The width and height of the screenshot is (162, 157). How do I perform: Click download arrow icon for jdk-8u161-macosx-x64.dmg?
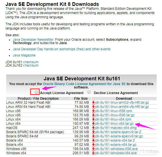click(x=94, y=128)
